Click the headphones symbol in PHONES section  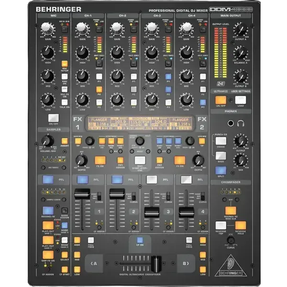pyautogui.click(x=241, y=123)
